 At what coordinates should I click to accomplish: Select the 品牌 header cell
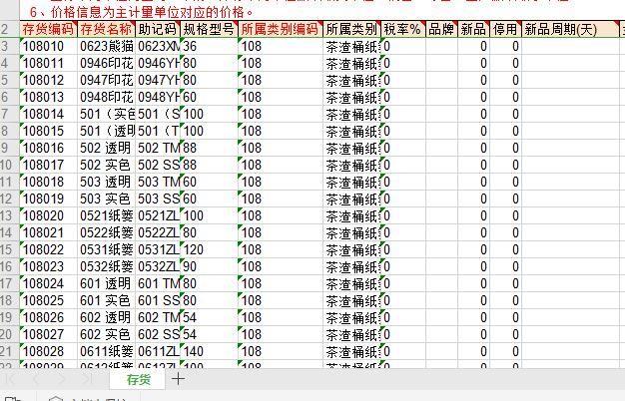pos(441,29)
